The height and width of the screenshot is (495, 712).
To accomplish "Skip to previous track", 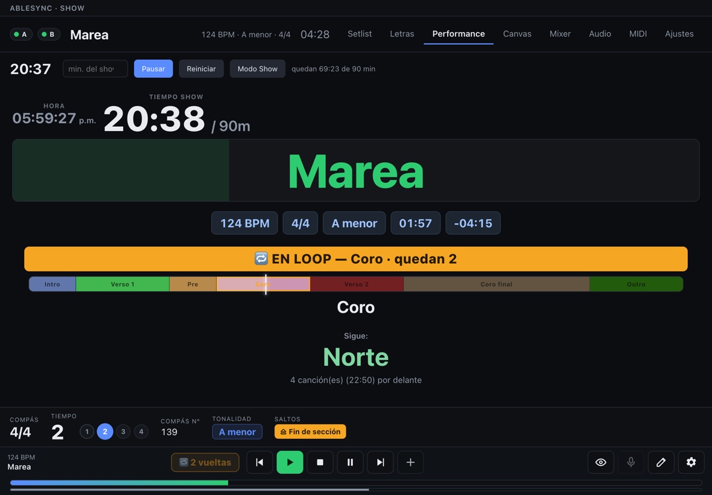I will [259, 462].
